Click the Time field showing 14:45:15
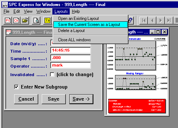 point(70,50)
